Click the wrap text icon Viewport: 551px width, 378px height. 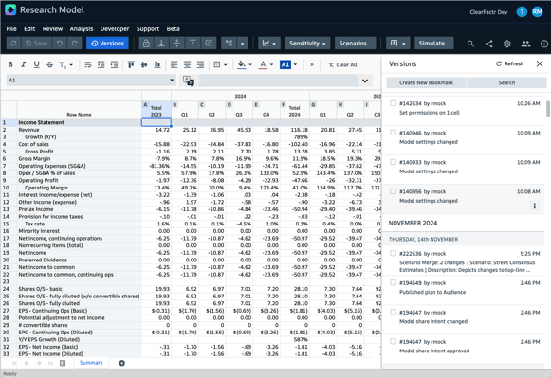point(88,64)
